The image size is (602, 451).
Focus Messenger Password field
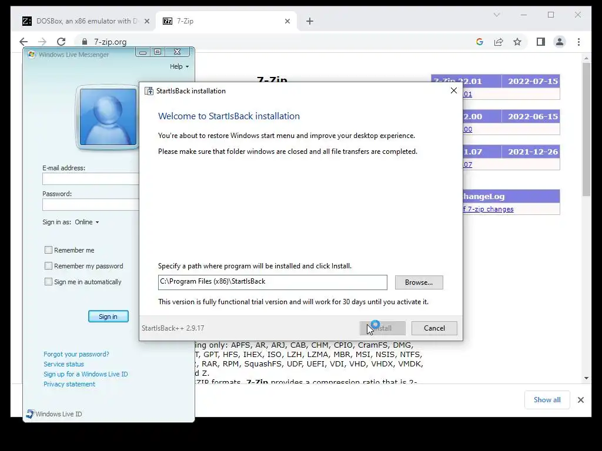(x=91, y=204)
